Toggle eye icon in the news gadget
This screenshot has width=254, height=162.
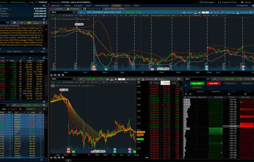point(14,23)
